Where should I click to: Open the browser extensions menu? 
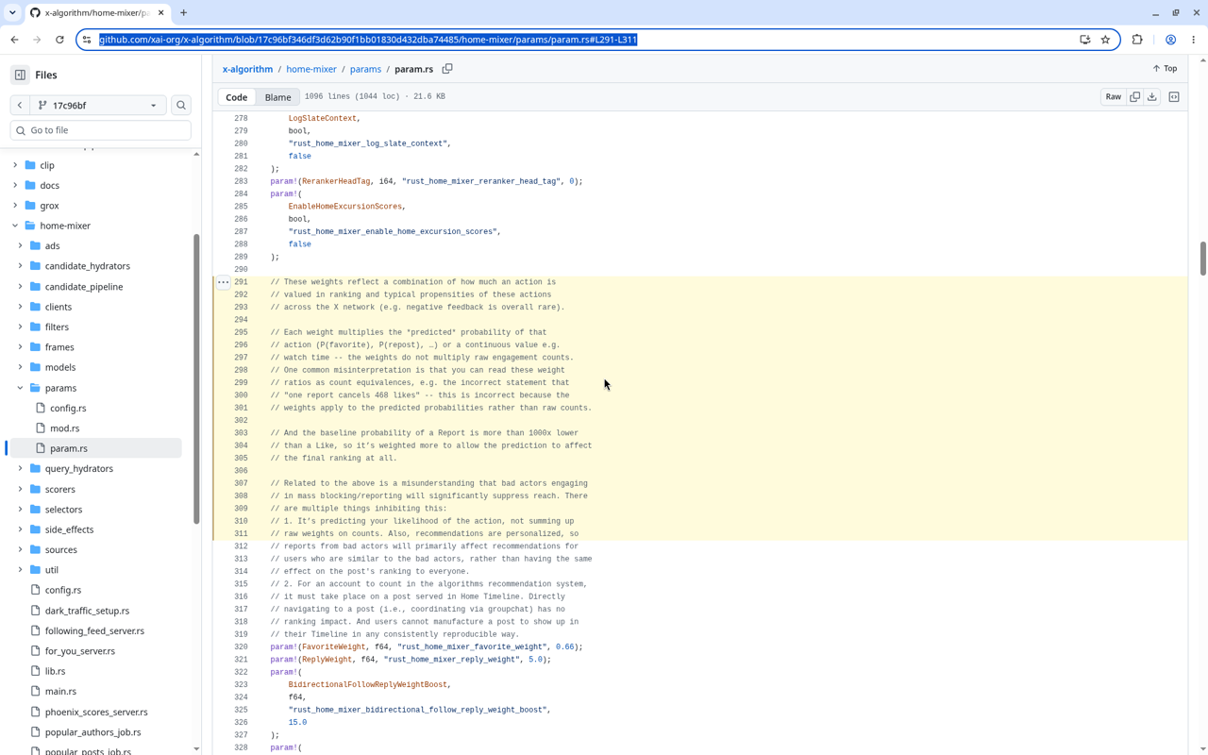pyautogui.click(x=1137, y=40)
